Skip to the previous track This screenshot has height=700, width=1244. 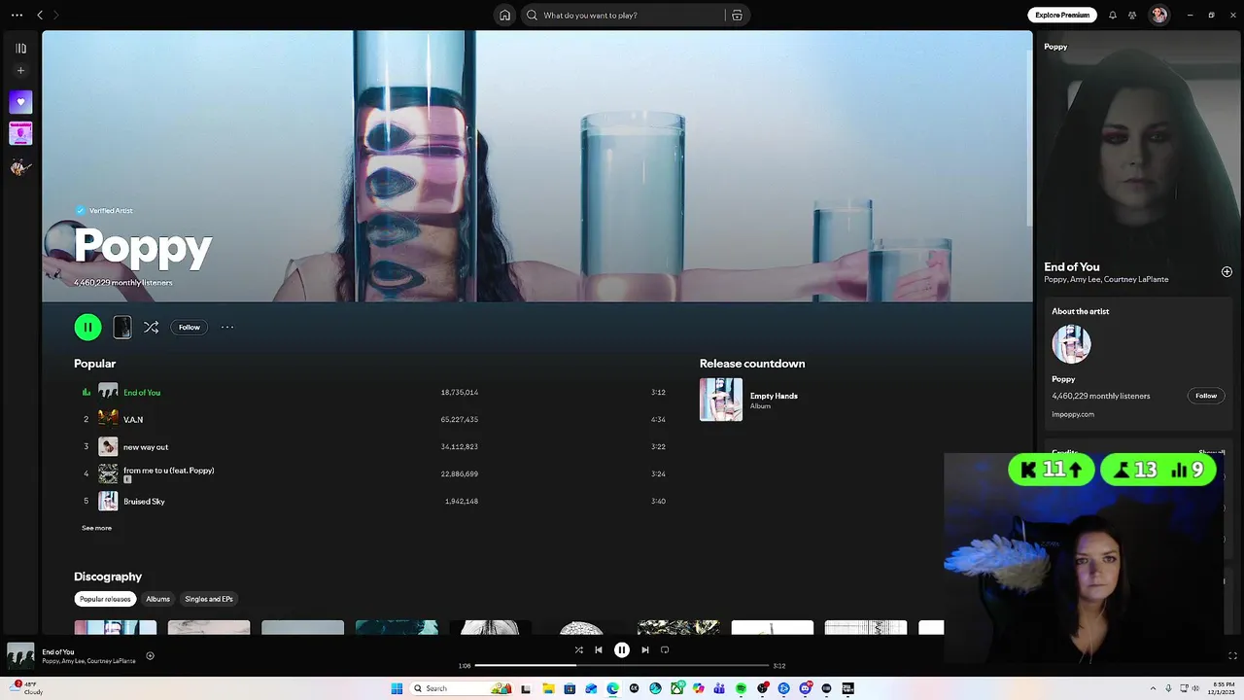599,649
